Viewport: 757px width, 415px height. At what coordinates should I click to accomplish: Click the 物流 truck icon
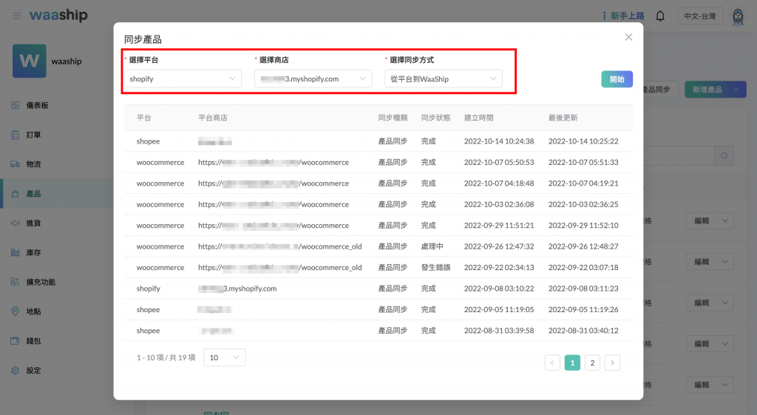point(16,164)
